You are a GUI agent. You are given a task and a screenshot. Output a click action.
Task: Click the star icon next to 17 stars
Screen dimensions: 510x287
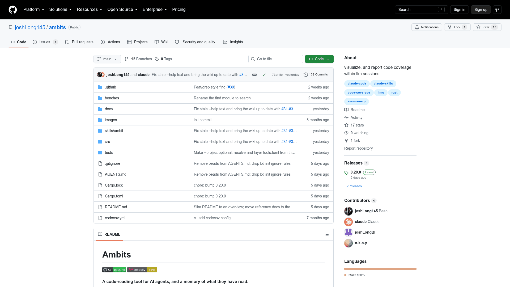click(x=346, y=125)
